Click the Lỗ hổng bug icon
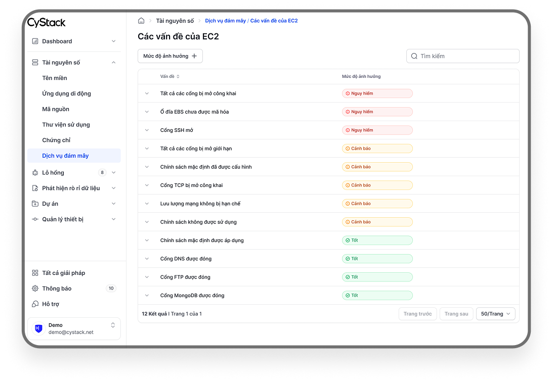Viewport: 552px width, 382px height. click(x=35, y=173)
